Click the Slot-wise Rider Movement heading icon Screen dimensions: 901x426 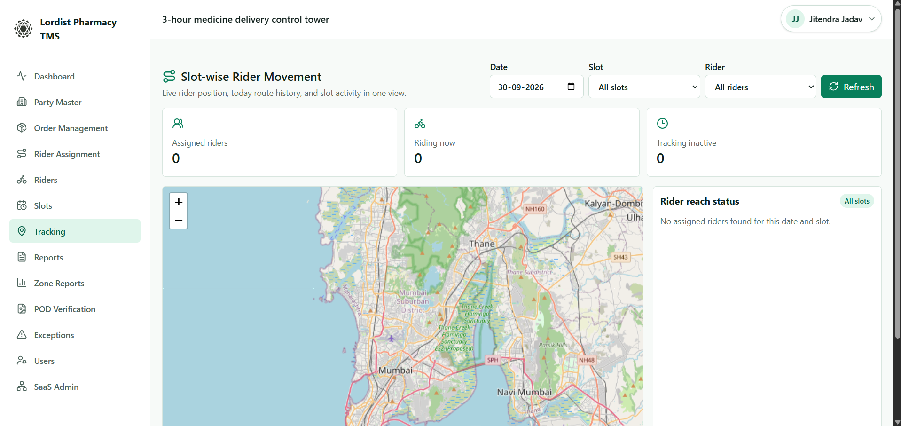point(169,76)
